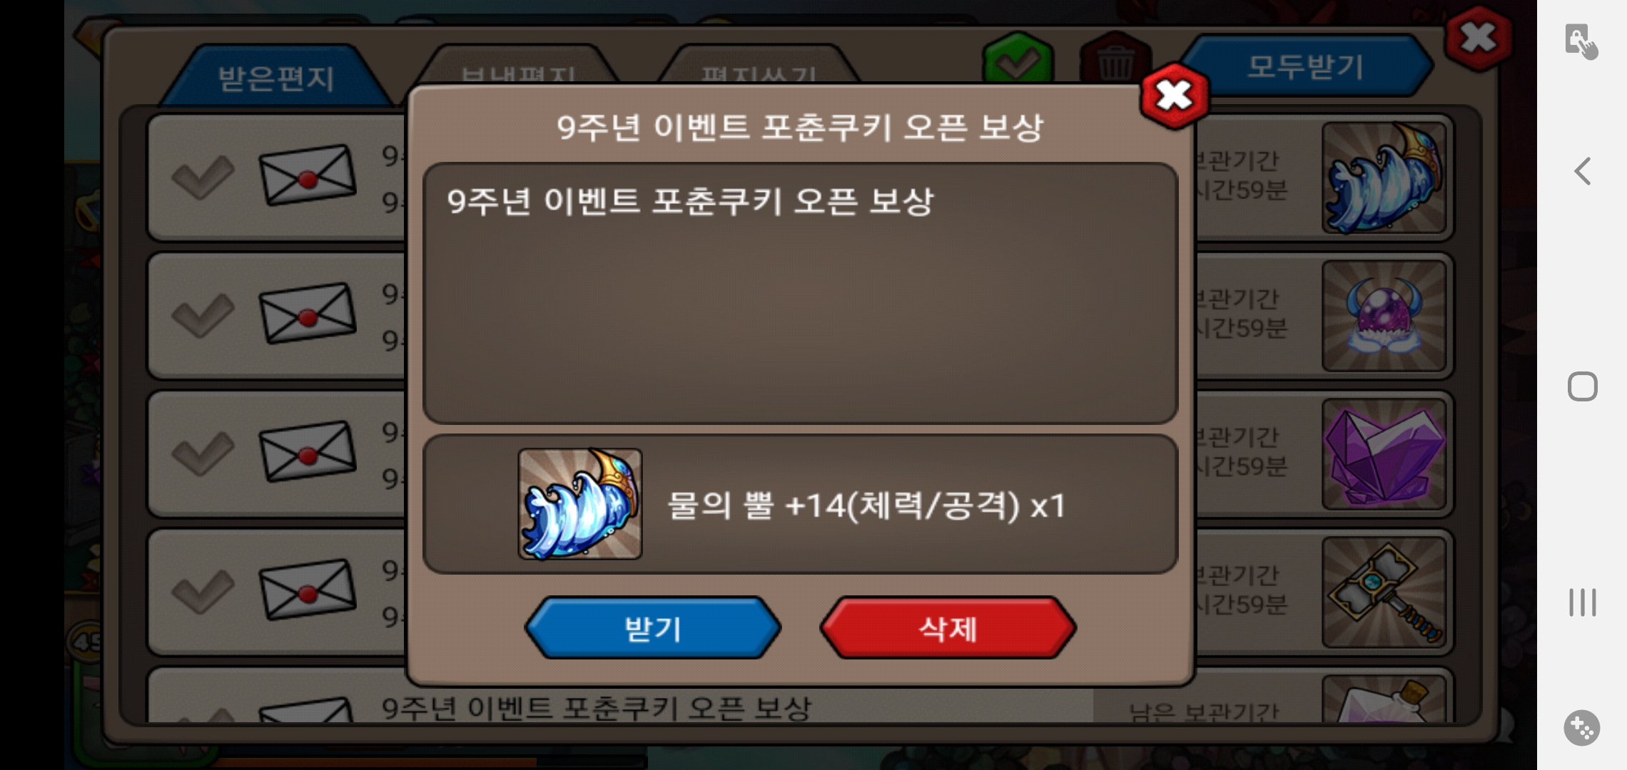Open the envelope icon of first letter
This screenshot has width=1627, height=770.
click(x=307, y=175)
